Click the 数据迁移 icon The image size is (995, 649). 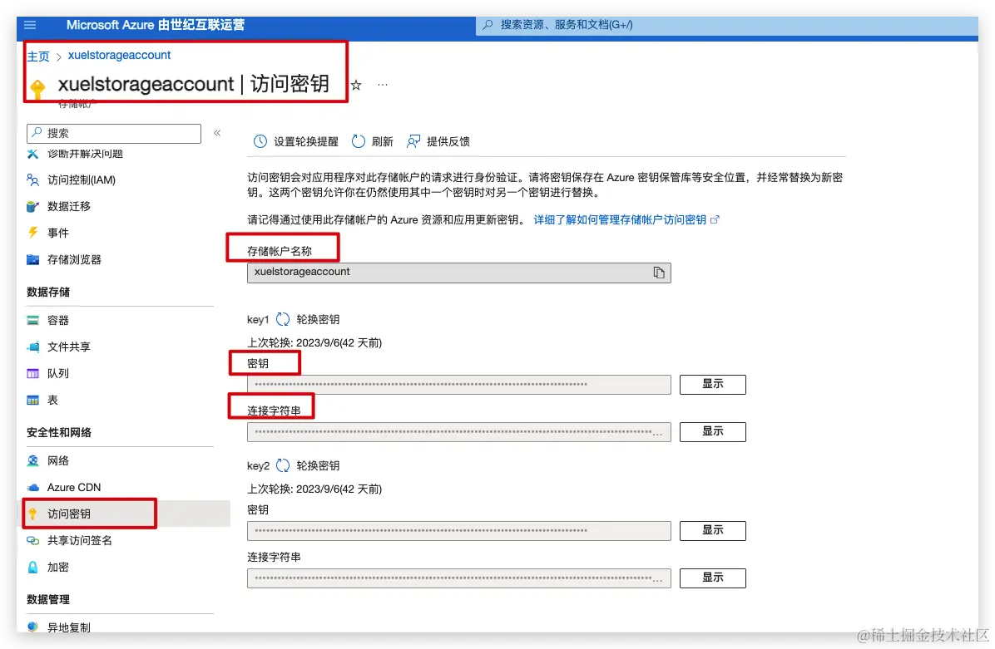(x=33, y=206)
